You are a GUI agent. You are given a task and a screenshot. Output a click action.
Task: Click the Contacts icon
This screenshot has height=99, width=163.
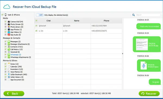click(x=9, y=47)
